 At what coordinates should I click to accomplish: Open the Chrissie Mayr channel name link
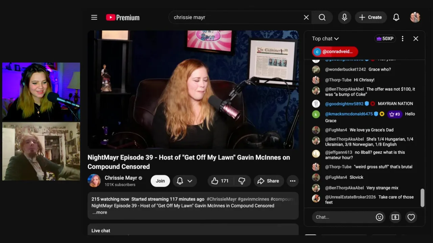121,178
